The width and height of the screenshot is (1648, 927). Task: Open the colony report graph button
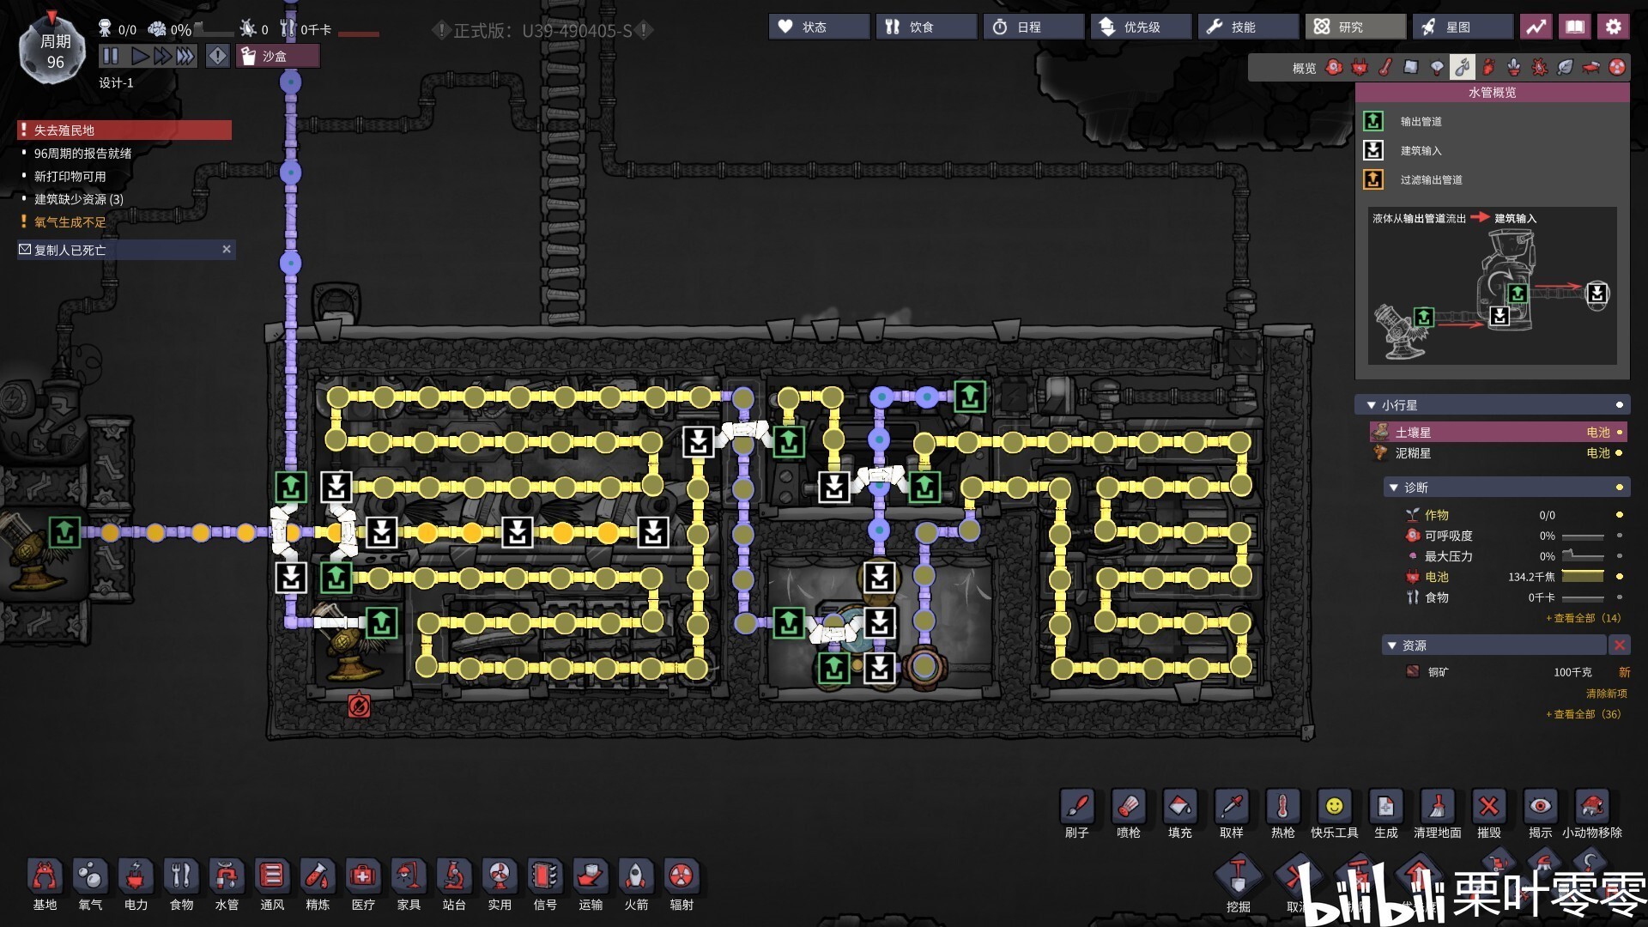(1536, 27)
